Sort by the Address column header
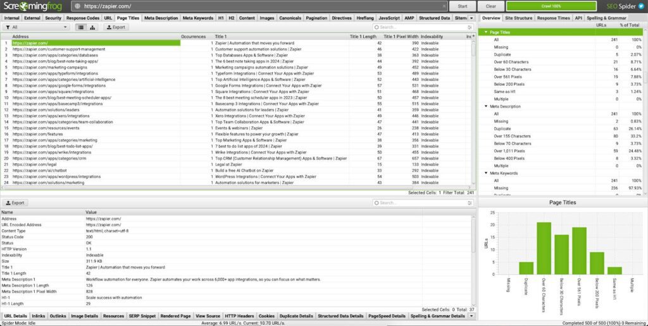The height and width of the screenshot is (326, 648). pos(96,36)
